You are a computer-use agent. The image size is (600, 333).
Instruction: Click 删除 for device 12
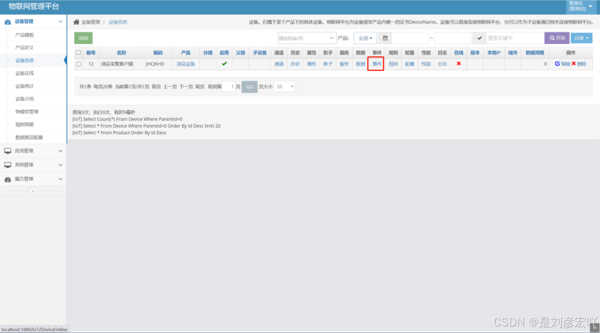579,64
